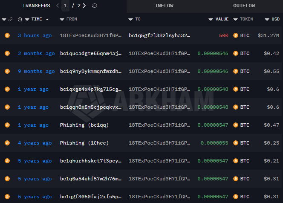Screen dimensions: 283x203
Task: Click the BTC token icon in the $0.25 row
Action: pyautogui.click(x=236, y=143)
